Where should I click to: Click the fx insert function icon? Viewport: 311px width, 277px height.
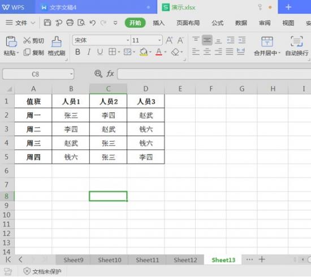(x=110, y=74)
